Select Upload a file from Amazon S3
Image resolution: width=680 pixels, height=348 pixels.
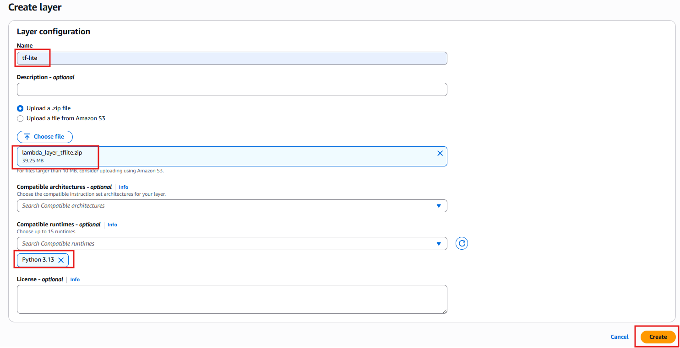point(20,118)
